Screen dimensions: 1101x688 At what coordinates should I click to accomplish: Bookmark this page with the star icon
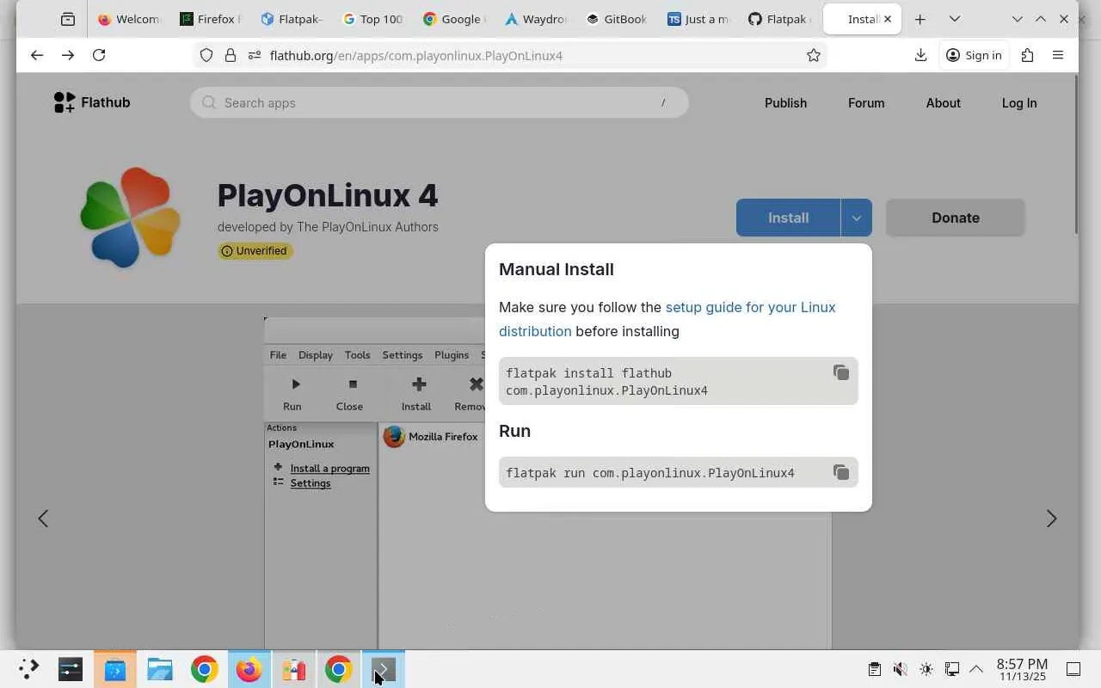point(814,55)
